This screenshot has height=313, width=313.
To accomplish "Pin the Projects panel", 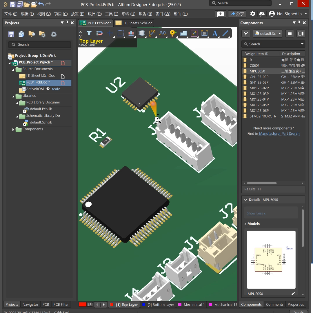I will pos(67,23).
